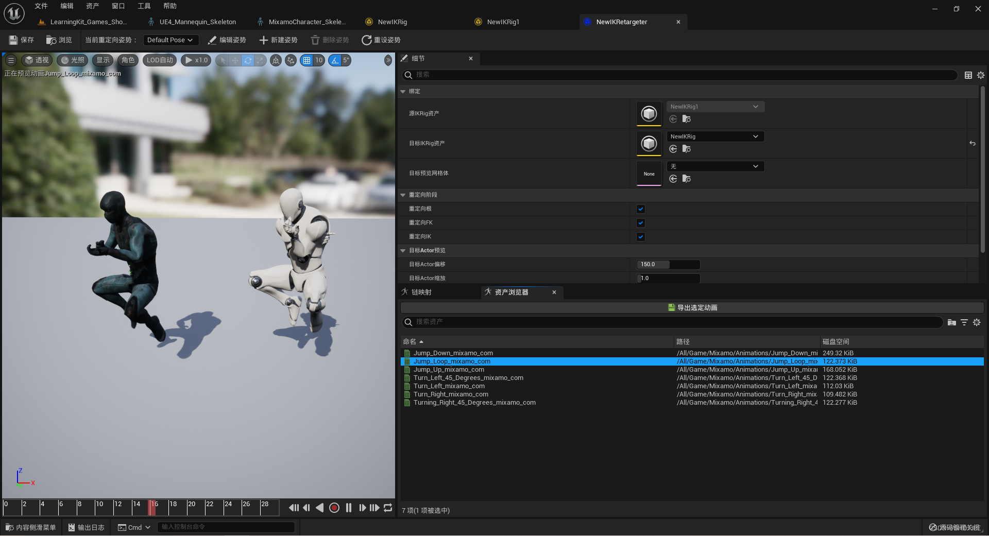Collapse the 绑定 section
Viewport: 989px width, 536px height.
[403, 92]
